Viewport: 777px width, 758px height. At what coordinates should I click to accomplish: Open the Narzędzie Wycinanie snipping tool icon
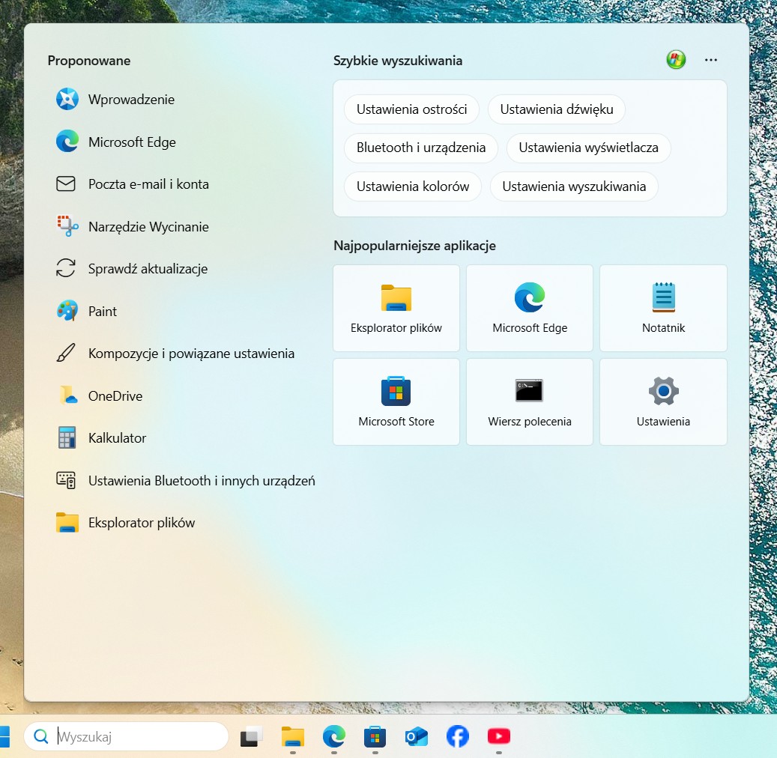(67, 226)
